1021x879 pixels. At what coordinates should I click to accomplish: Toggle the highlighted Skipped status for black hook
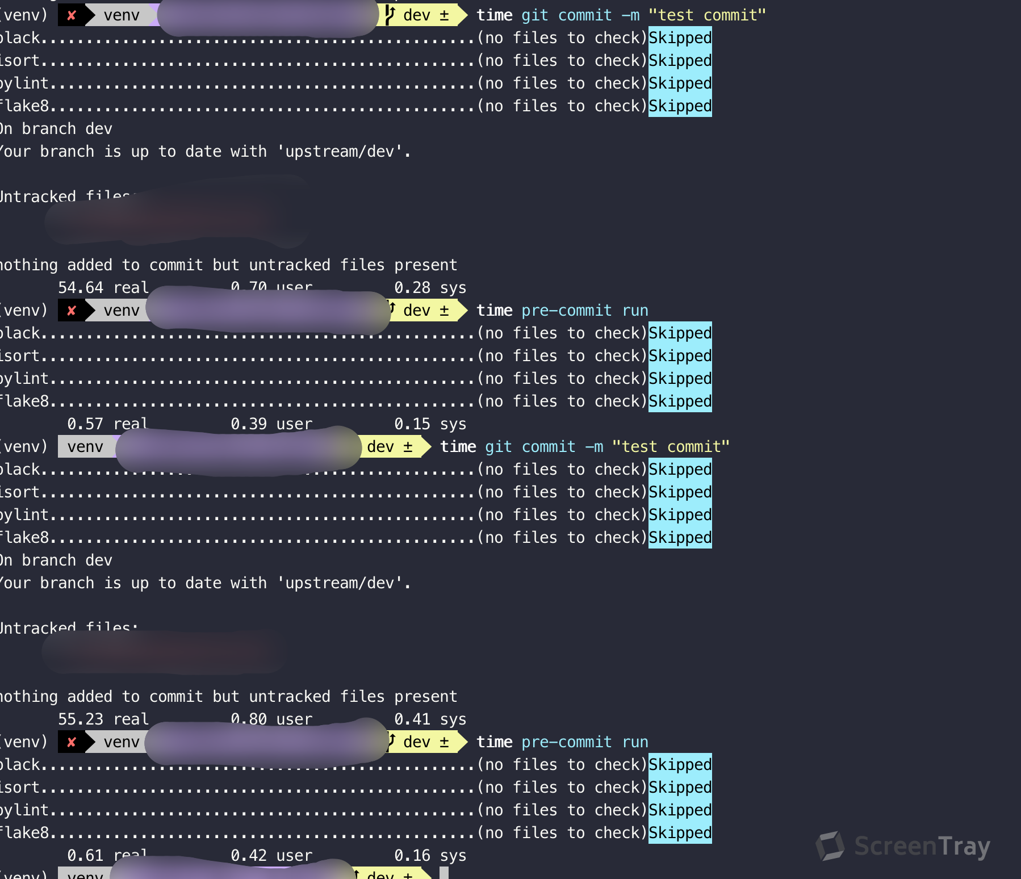[x=679, y=37]
